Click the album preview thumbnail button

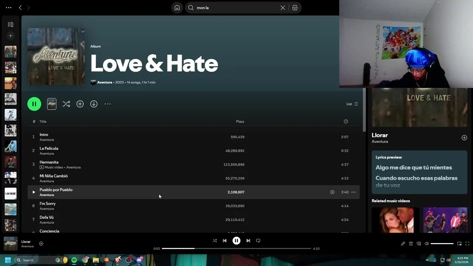click(52, 104)
